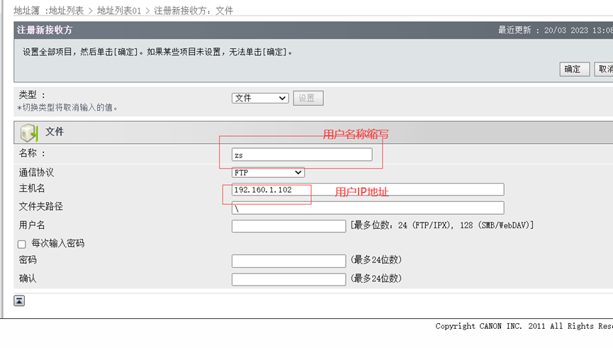Image resolution: width=613 pixels, height=348 pixels.
Task: Click the greyed-out 设置 button
Action: point(308,99)
